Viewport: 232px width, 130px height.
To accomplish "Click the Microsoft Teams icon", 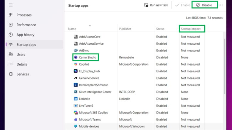I will tap(76, 119).
